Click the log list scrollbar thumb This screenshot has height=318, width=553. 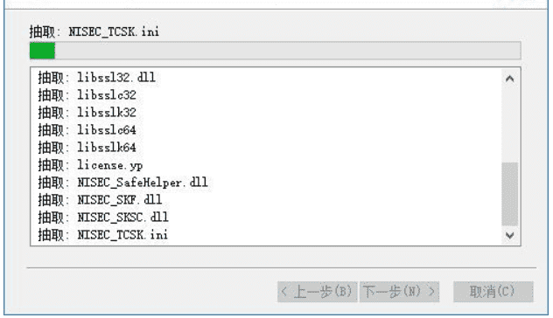pos(509,194)
